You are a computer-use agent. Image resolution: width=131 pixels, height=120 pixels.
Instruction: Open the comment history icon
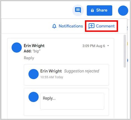[78, 10]
